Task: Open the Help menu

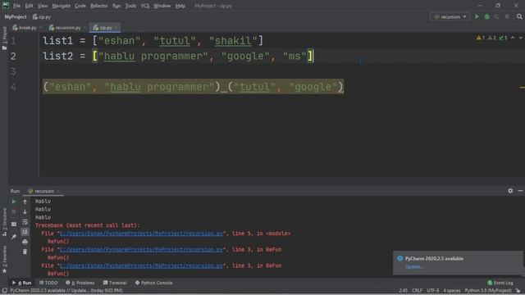Action: coord(180,6)
